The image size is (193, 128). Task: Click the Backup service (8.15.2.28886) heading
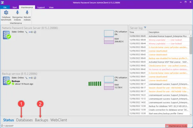20,74
